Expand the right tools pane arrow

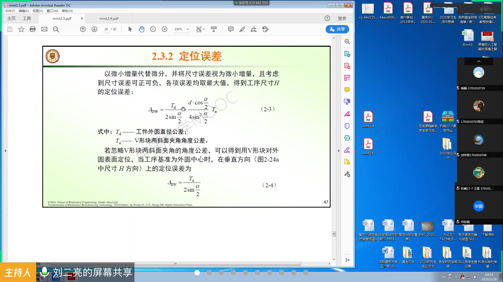(x=347, y=260)
